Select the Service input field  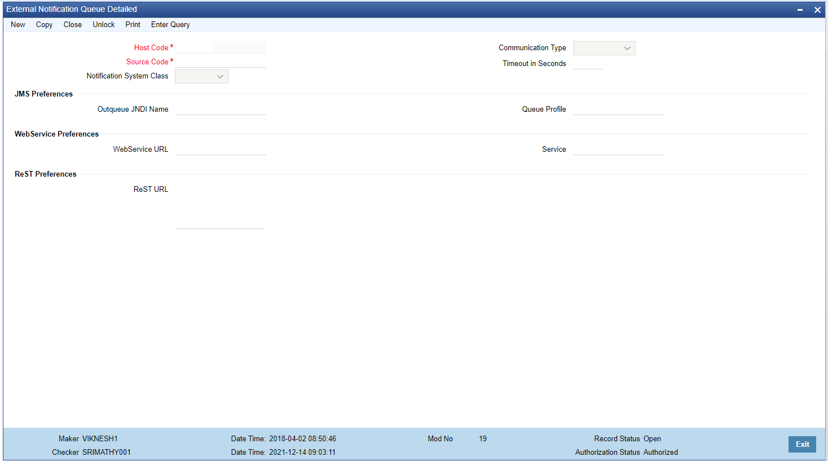(619, 149)
